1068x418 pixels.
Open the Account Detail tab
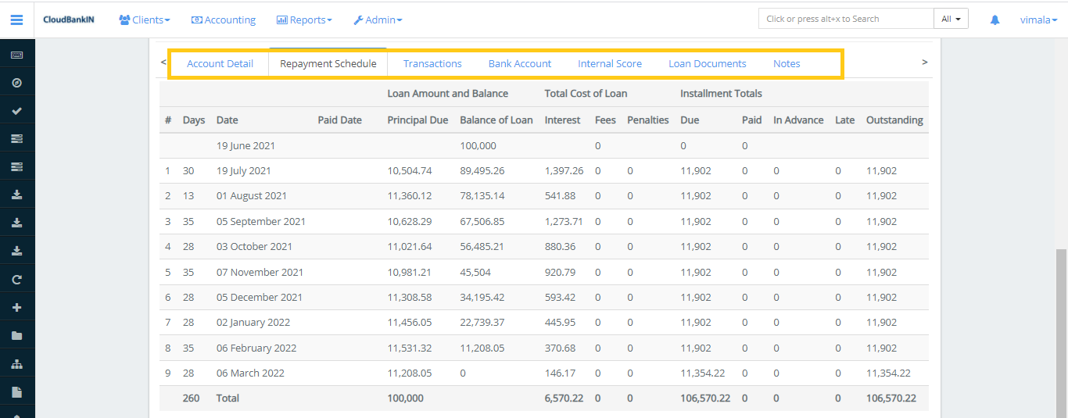220,64
